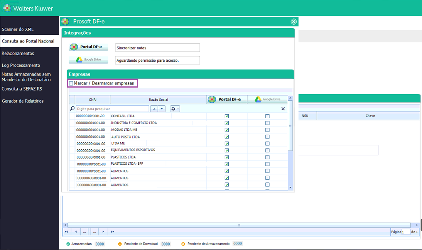The width and height of the screenshot is (422, 250).
Task: Open Relacionamentos menu item
Action: click(x=18, y=54)
